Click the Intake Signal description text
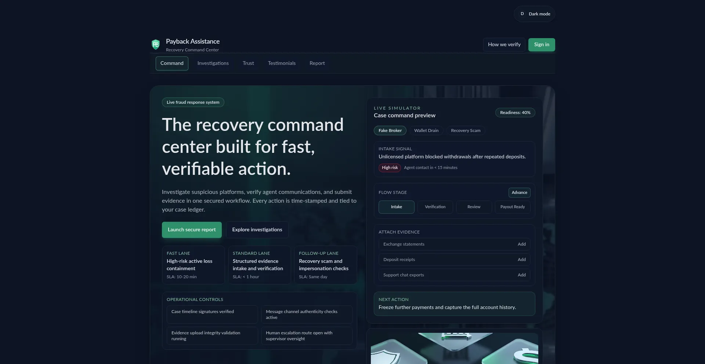Viewport: 705px width, 364px height. pyautogui.click(x=452, y=157)
